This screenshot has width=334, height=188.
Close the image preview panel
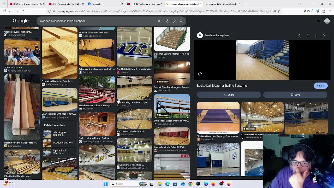tap(324, 35)
